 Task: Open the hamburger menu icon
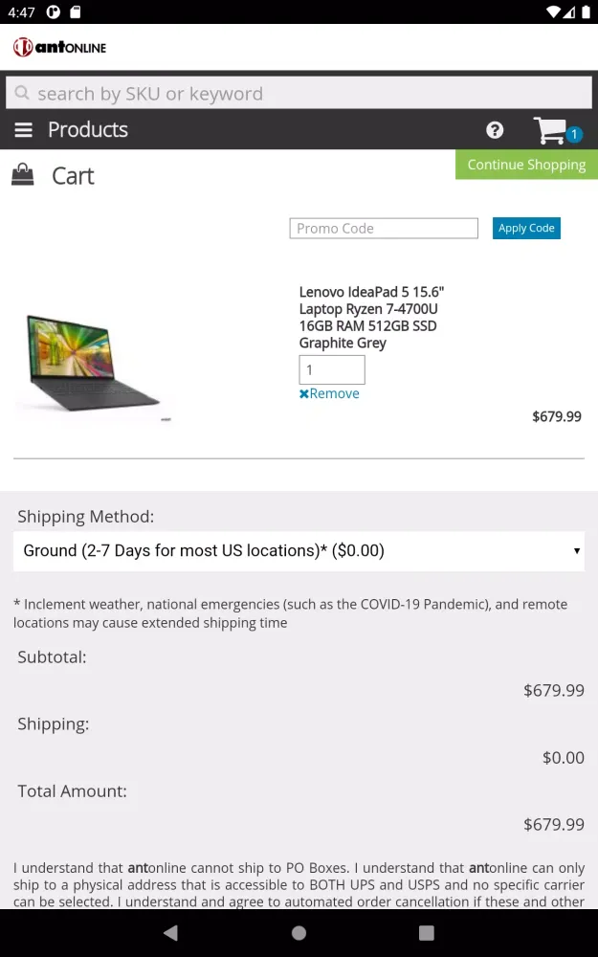tap(23, 129)
